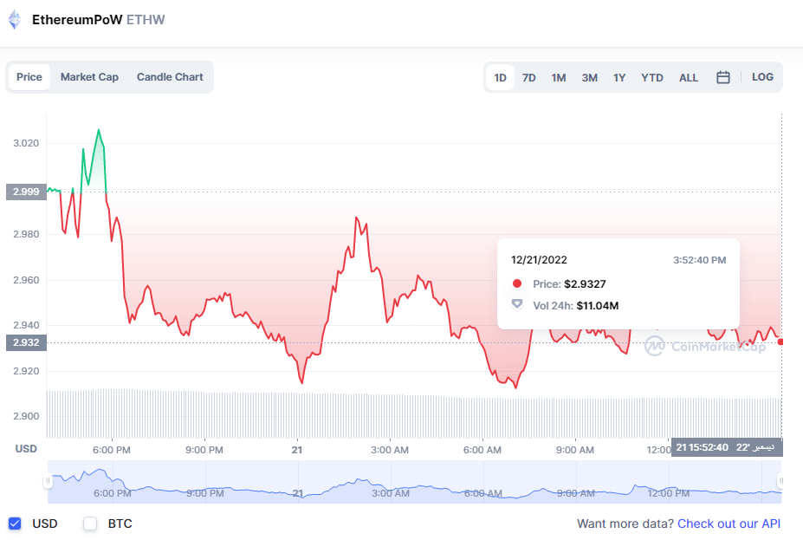
Task: Show ALL time price history
Action: 689,77
